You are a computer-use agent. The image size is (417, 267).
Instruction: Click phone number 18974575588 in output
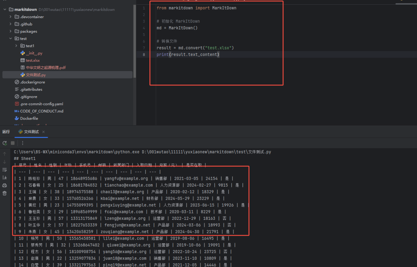(80, 192)
